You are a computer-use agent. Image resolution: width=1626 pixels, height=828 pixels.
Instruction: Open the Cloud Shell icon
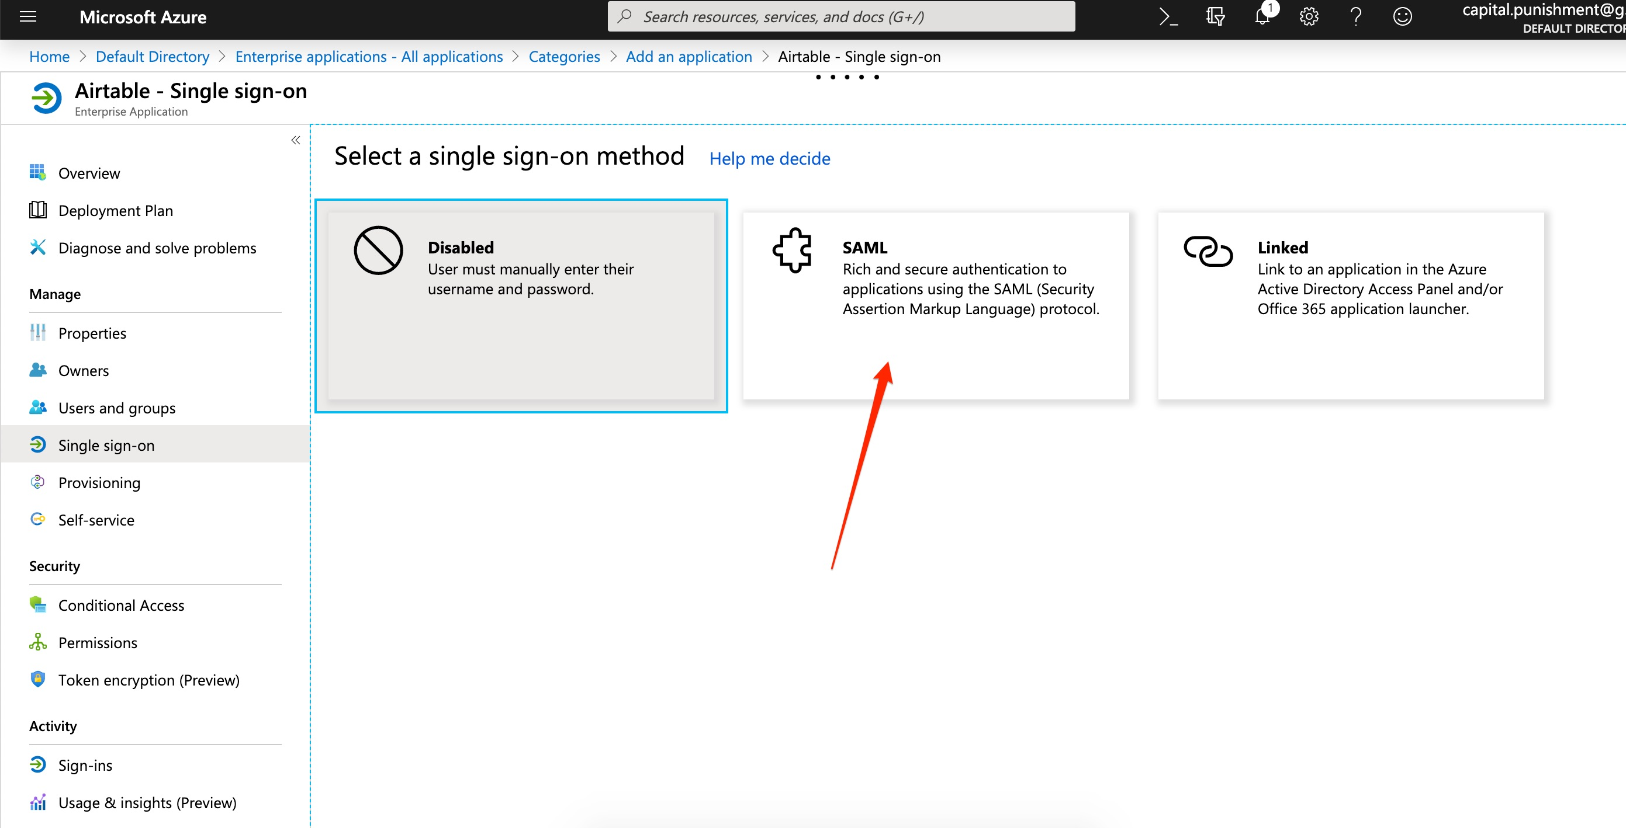click(x=1168, y=17)
